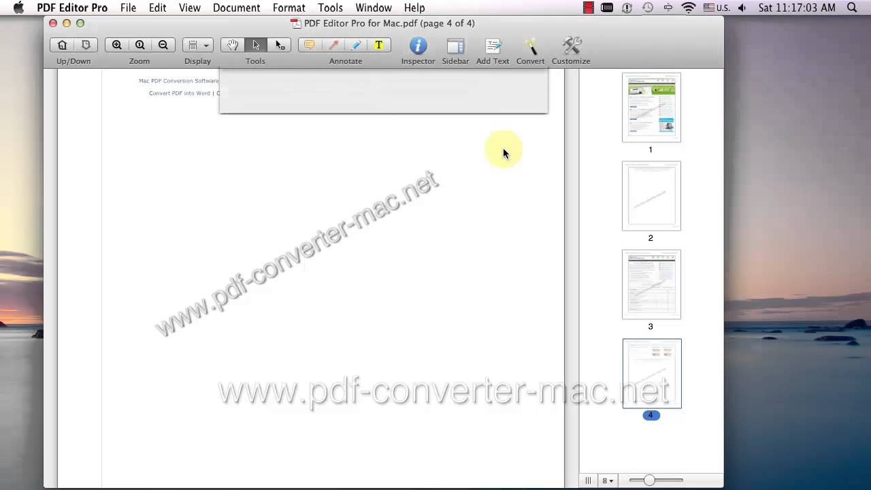Viewport: 871px width, 490px height.
Task: Open the Document menu
Action: 236,7
